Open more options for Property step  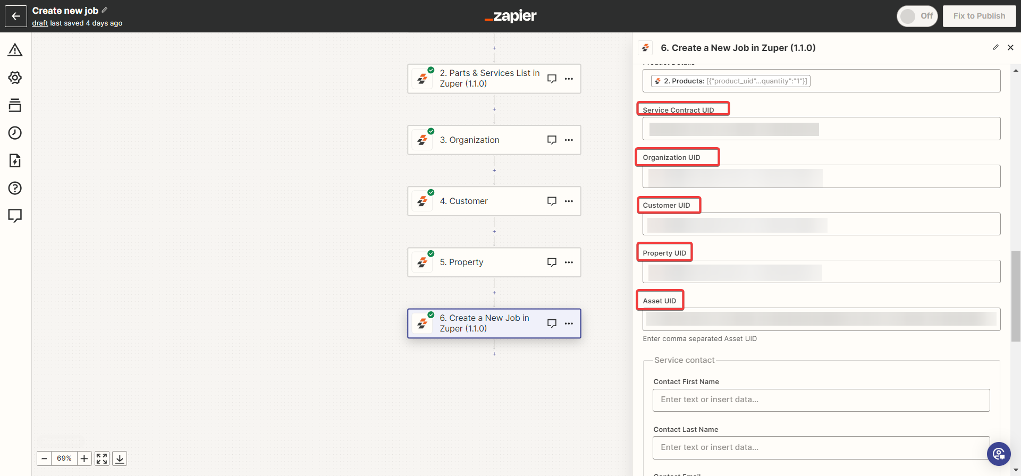(x=569, y=262)
